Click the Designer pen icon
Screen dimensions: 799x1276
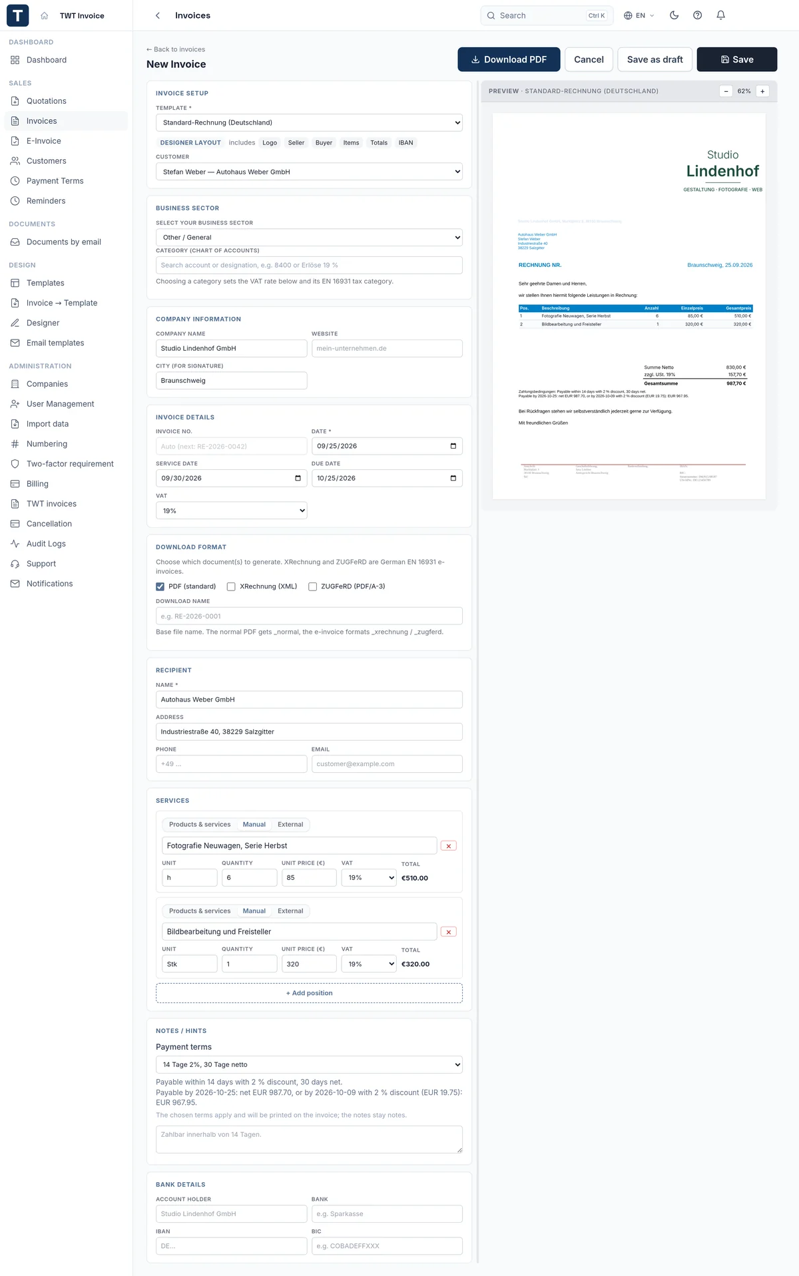pyautogui.click(x=15, y=323)
